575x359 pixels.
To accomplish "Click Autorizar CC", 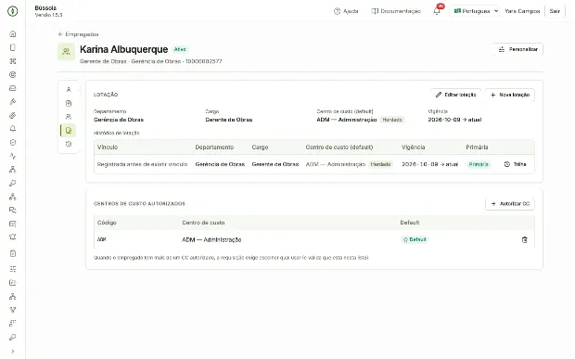I will tap(510, 203).
